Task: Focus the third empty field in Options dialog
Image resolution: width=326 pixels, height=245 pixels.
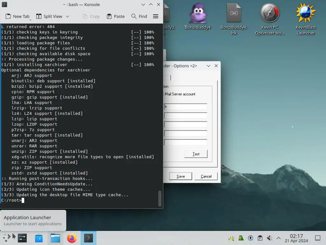Action: pyautogui.click(x=185, y=125)
